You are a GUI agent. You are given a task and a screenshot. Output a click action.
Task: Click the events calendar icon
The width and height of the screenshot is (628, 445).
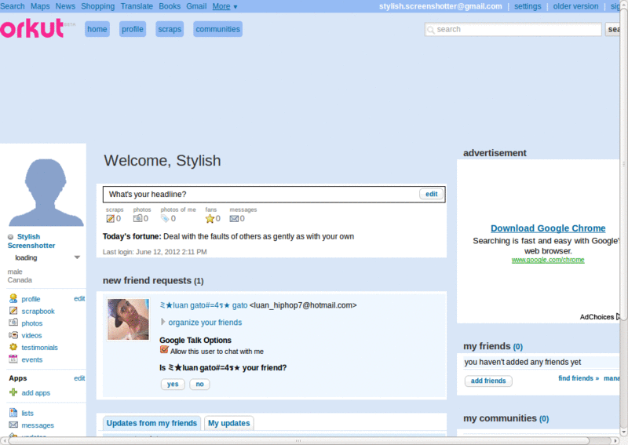click(x=13, y=359)
